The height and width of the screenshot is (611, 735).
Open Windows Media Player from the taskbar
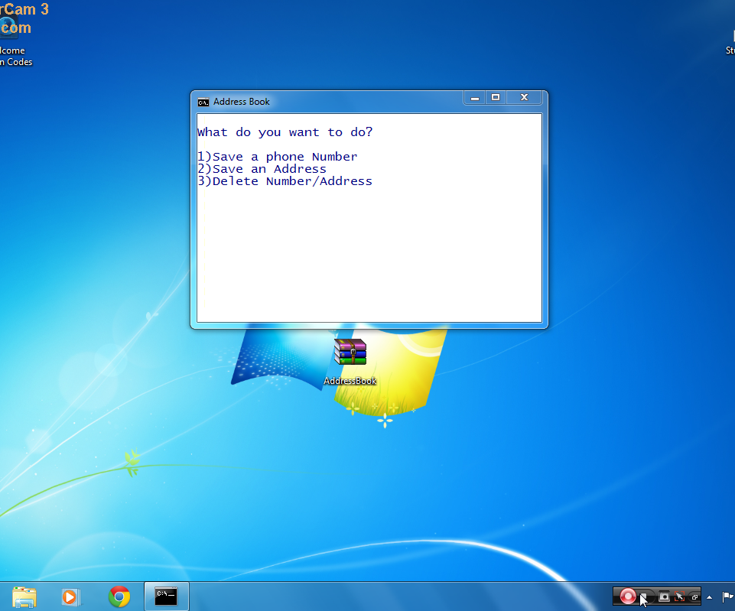[x=70, y=596]
